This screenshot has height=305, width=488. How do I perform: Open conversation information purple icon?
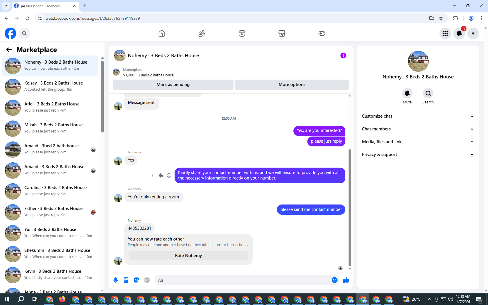coord(343,55)
